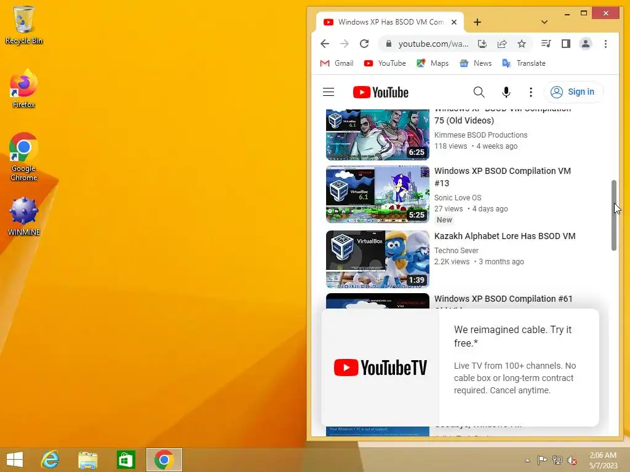Open Windows XP BSOD Compilation #61 title
630x472 pixels.
(503, 299)
